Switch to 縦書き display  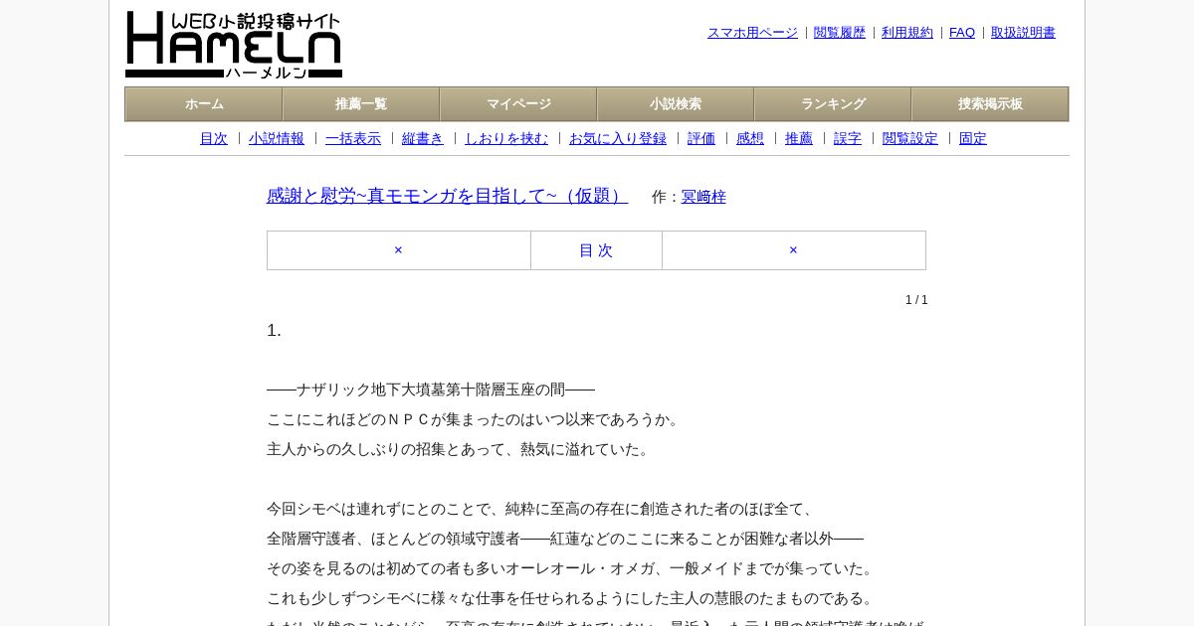click(423, 139)
